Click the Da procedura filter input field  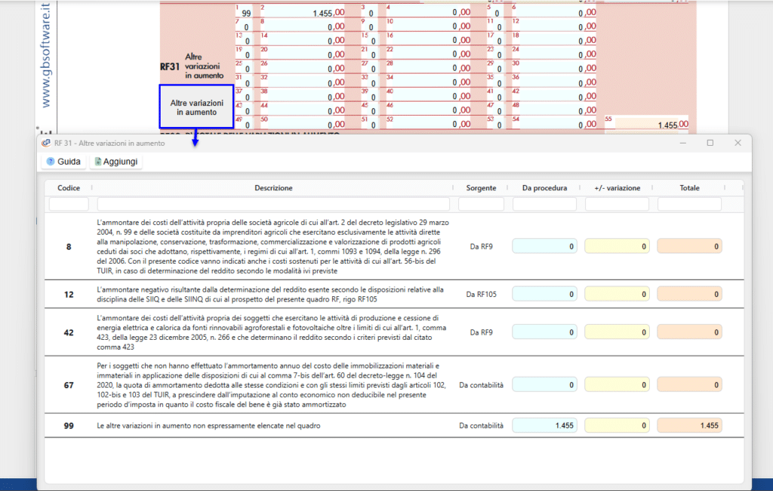[x=544, y=204]
